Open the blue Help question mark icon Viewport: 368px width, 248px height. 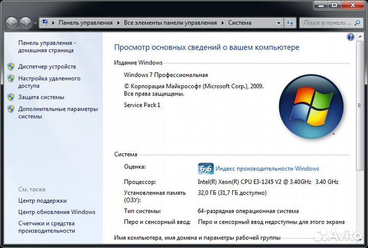(351, 37)
